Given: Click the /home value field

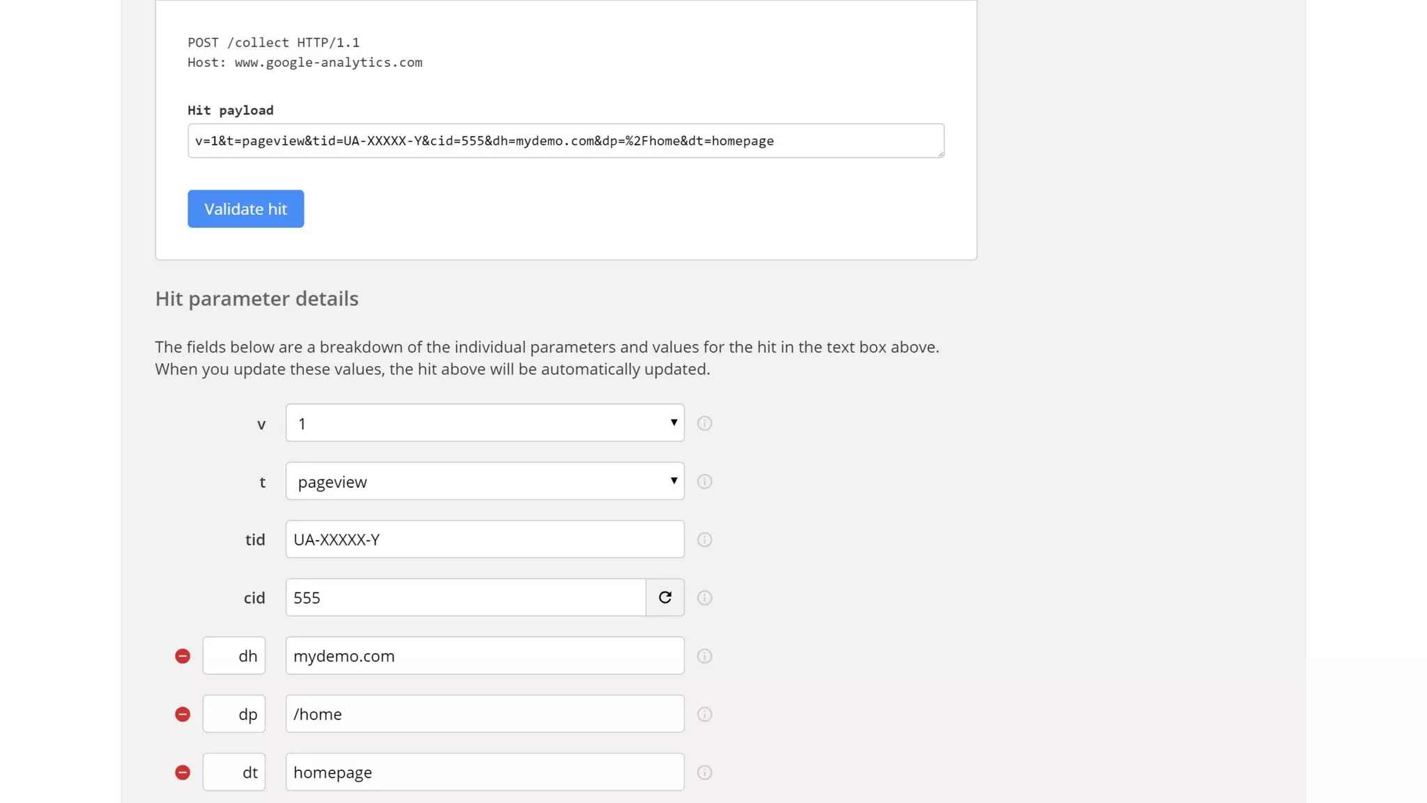Looking at the screenshot, I should point(484,714).
